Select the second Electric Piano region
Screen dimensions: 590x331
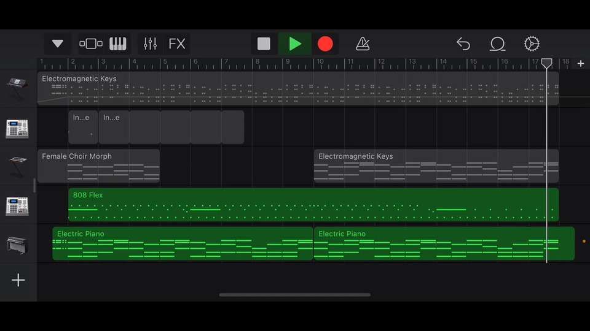pos(444,243)
